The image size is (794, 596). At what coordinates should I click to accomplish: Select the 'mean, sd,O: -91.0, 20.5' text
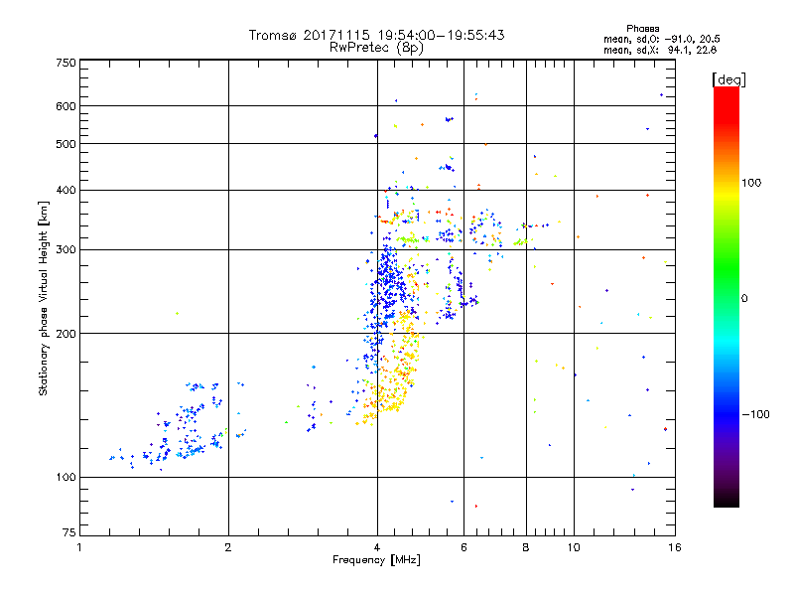click(661, 39)
